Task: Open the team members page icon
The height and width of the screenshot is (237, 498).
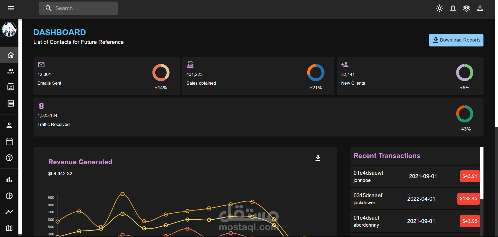Action: (11, 71)
